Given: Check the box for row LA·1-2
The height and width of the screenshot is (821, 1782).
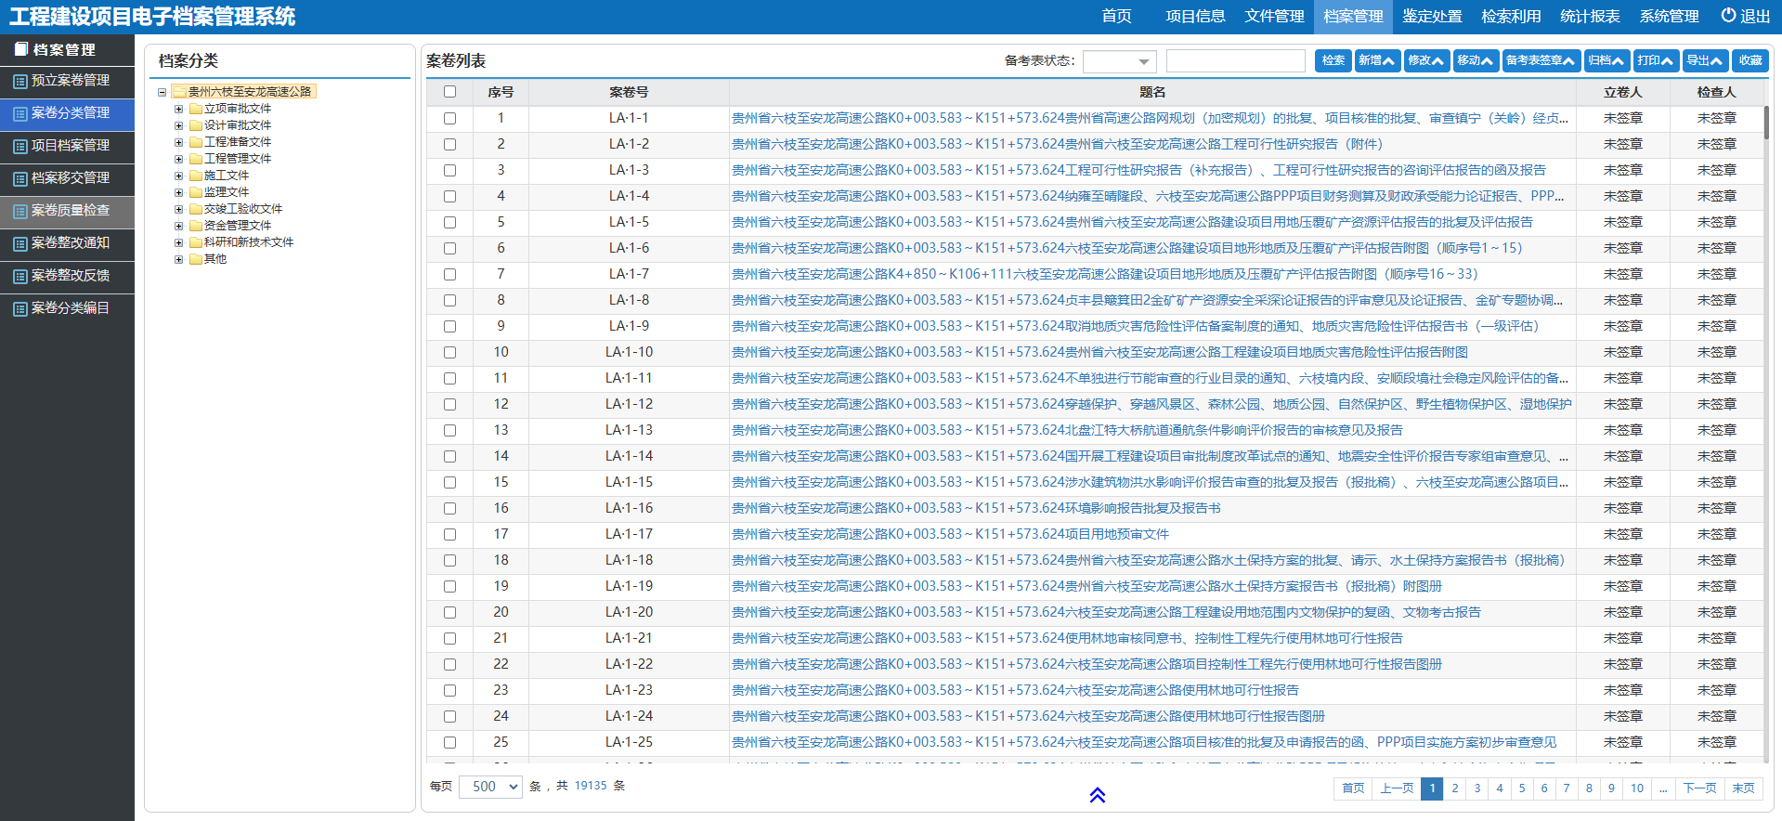Looking at the screenshot, I should (449, 144).
